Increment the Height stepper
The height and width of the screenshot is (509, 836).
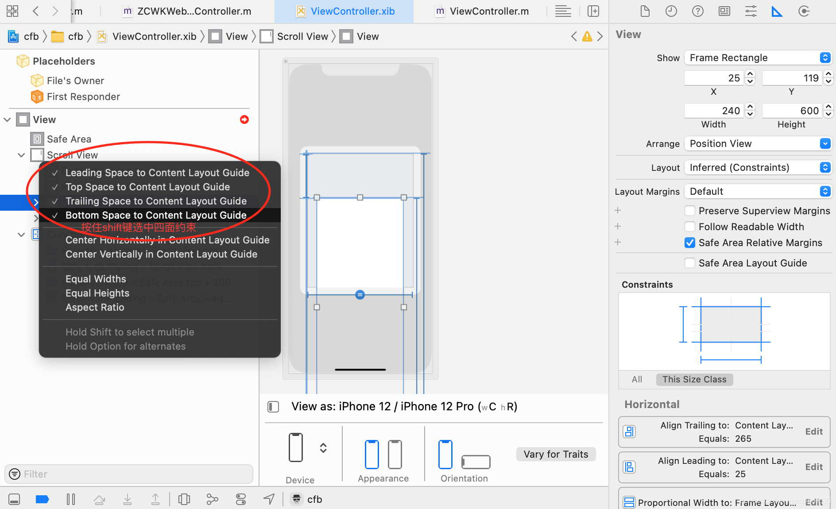829,107
